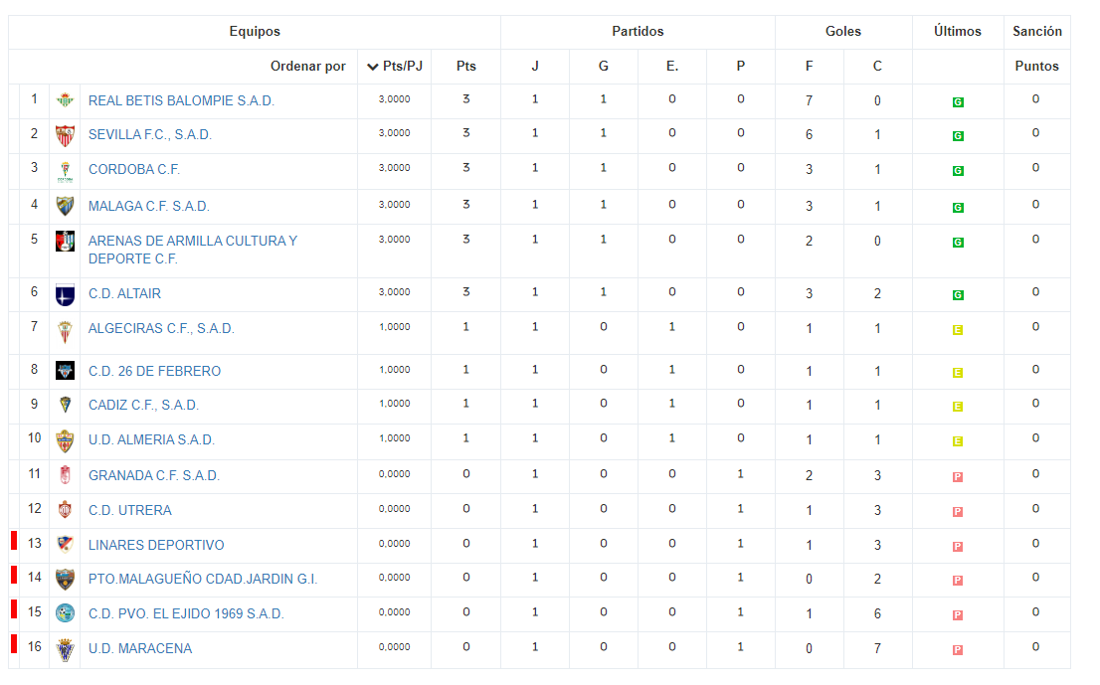Click the Goles group header
The image size is (1100, 685).
[843, 32]
